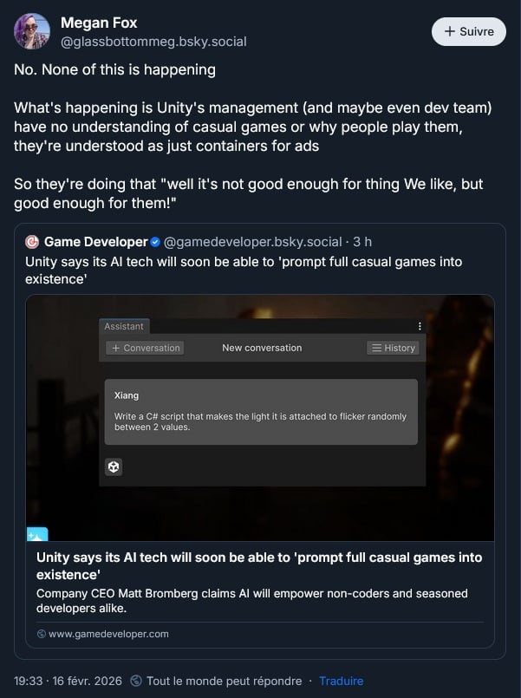This screenshot has width=521, height=698.
Task: Visit www.gamedeveloper.com link
Action: 108,634
